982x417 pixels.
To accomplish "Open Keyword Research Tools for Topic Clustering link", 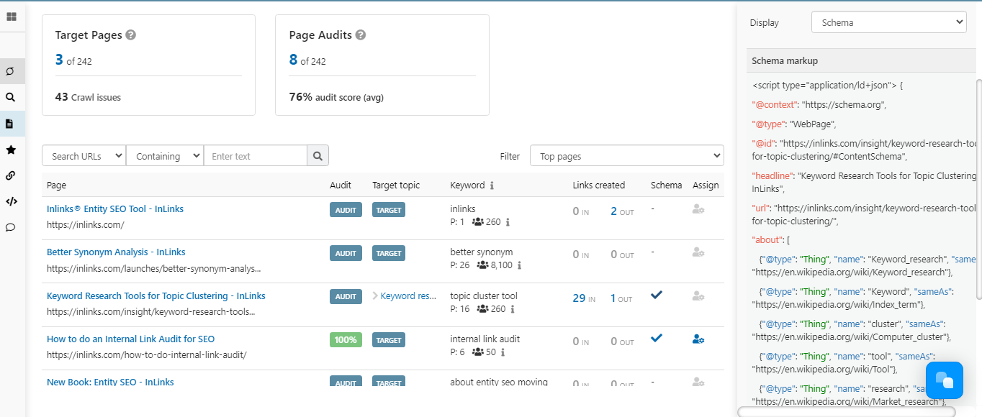I will click(156, 295).
